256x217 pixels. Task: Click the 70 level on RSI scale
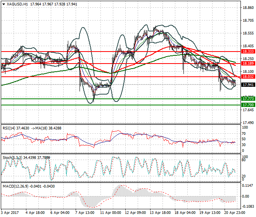243,134
